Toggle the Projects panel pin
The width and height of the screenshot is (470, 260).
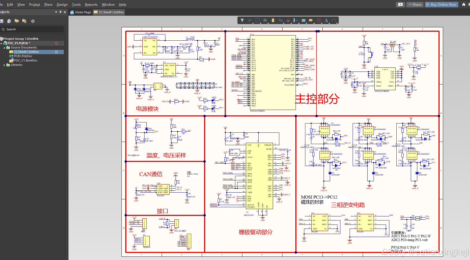60,12
